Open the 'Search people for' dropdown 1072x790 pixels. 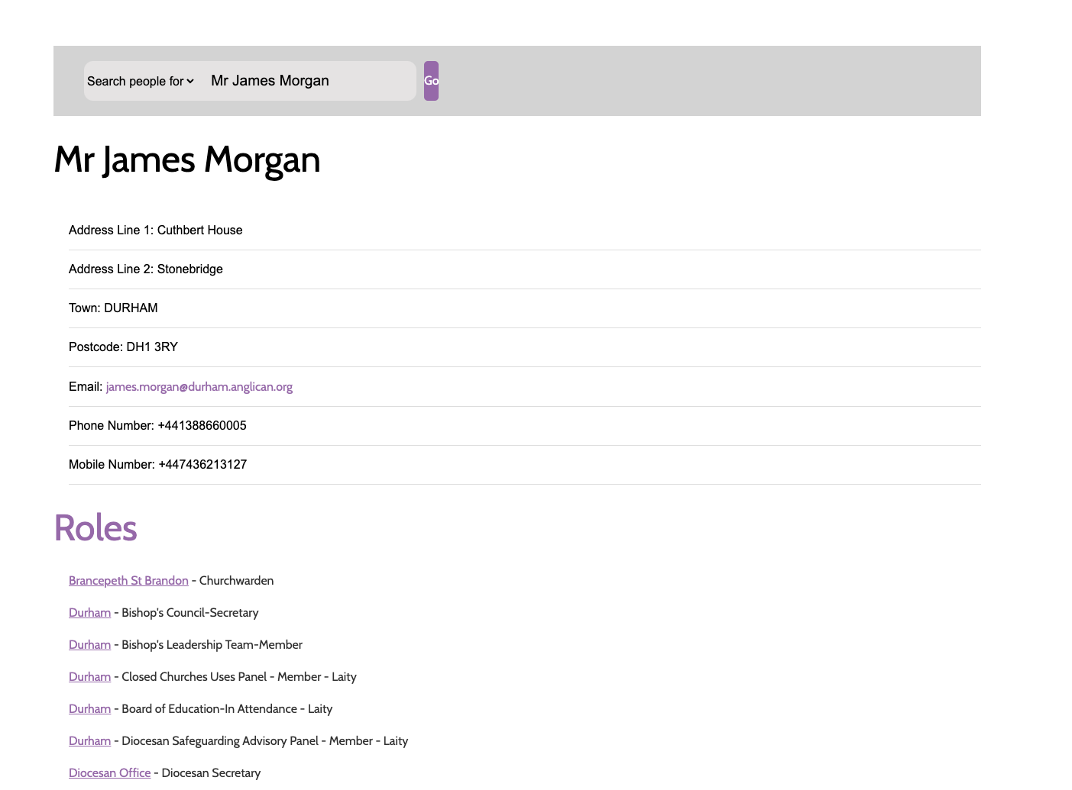coord(141,81)
